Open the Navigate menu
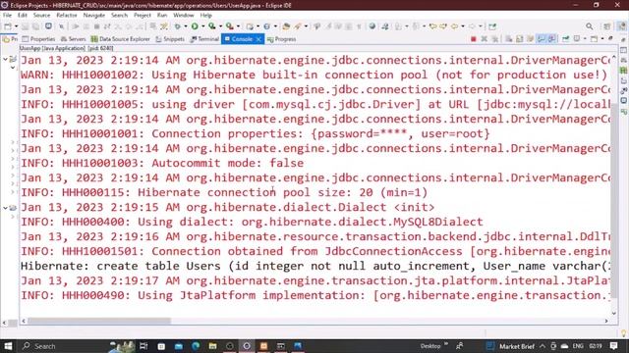The width and height of the screenshot is (629, 353). tap(94, 16)
